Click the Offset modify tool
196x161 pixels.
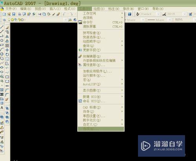click(7, 41)
